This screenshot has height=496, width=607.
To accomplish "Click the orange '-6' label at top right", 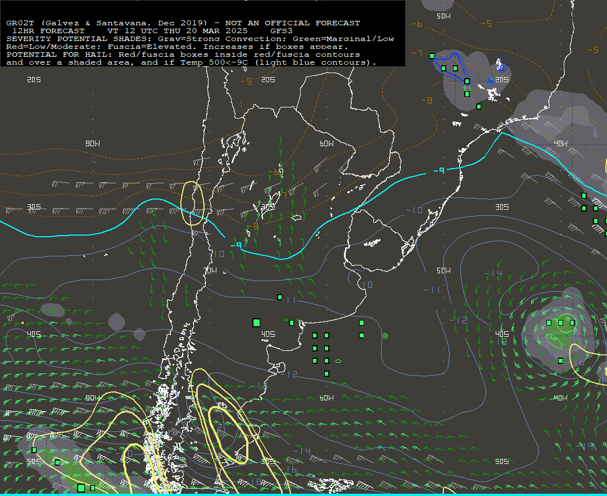I will coord(416,24).
